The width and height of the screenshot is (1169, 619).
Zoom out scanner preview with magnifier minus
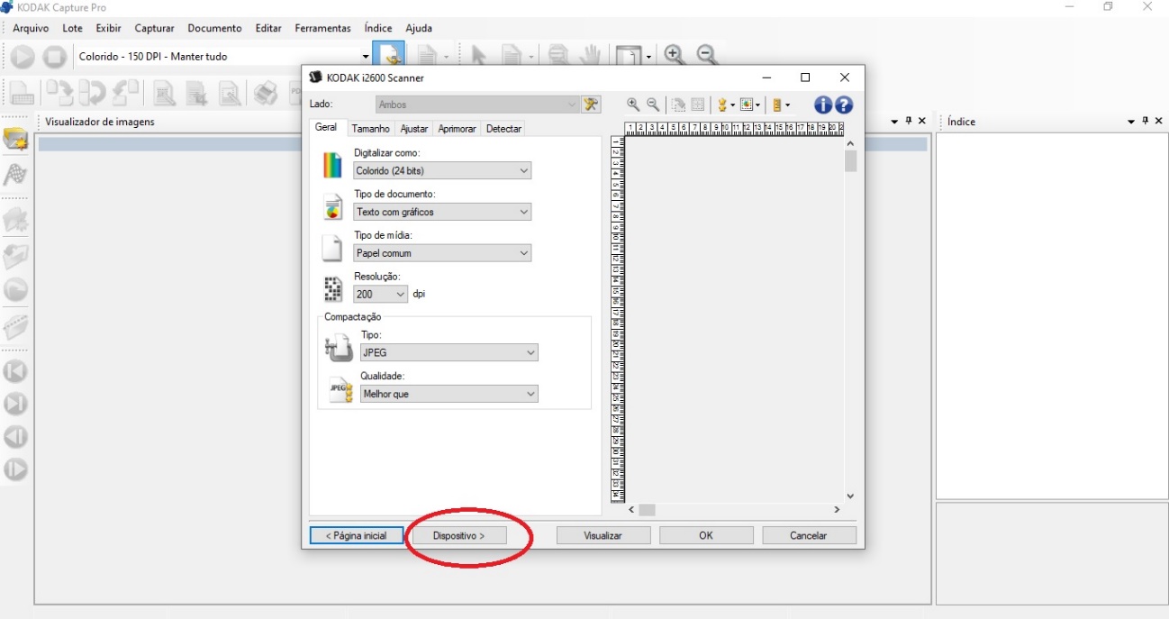pos(653,105)
